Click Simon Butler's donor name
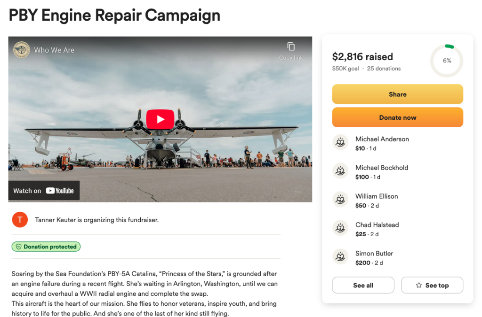The height and width of the screenshot is (317, 482). click(x=374, y=254)
